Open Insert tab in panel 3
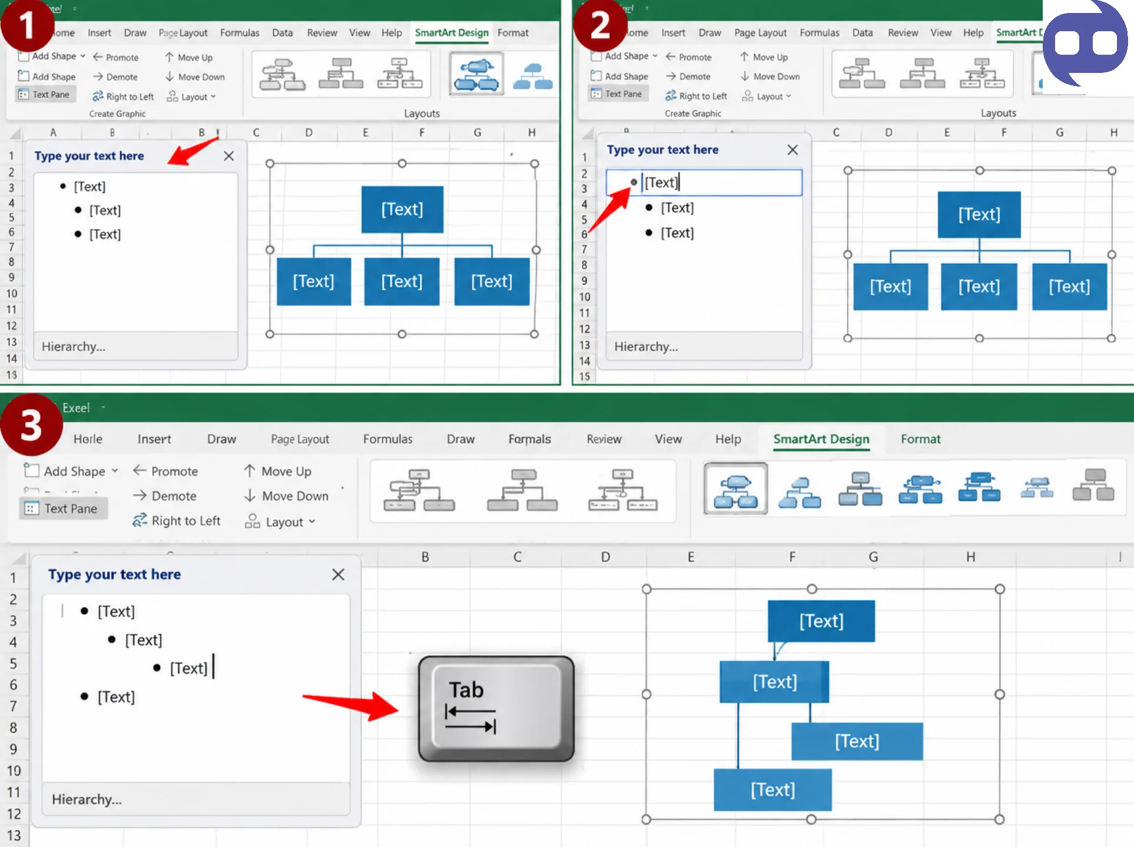 (154, 439)
